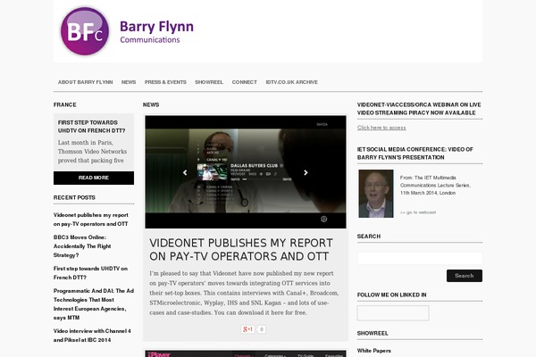Open 'First step towards UHDTV' France heading
The width and height of the screenshot is (536, 357).
tap(92, 127)
